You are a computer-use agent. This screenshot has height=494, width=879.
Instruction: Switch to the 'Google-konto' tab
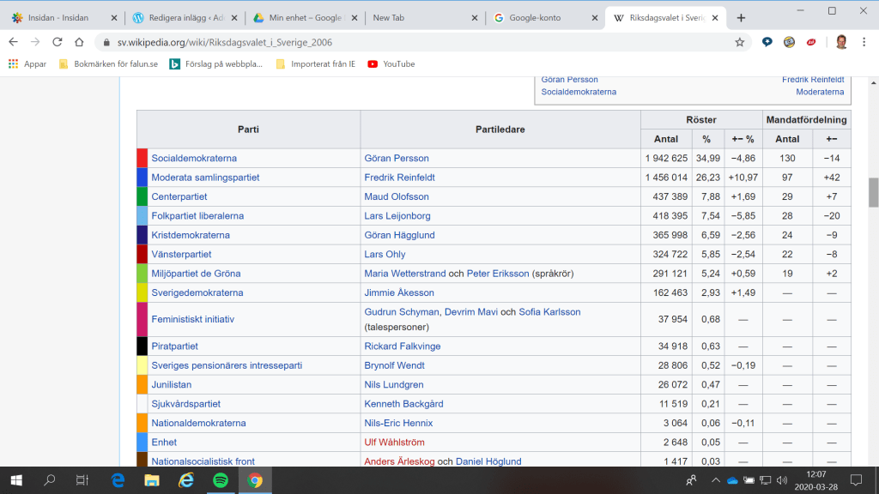[x=536, y=18]
